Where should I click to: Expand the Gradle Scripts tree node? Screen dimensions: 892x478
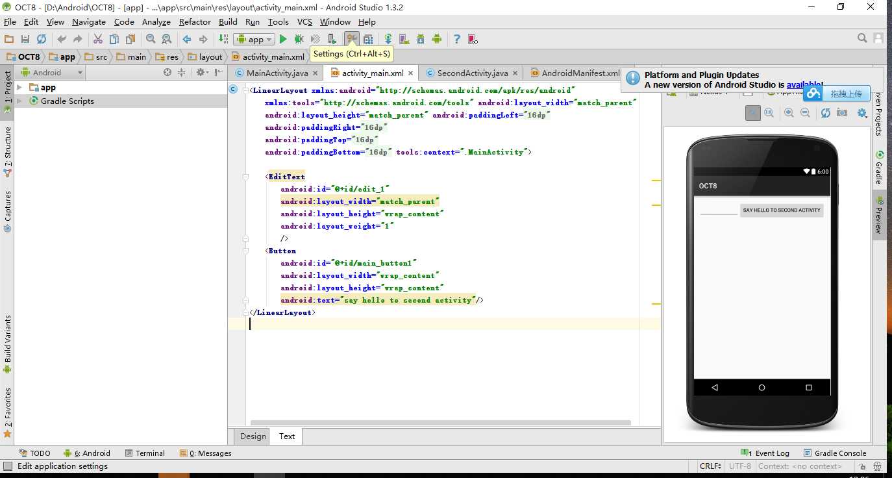click(19, 101)
